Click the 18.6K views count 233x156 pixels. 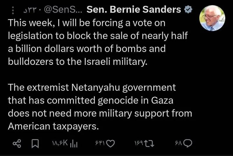coord(60,143)
